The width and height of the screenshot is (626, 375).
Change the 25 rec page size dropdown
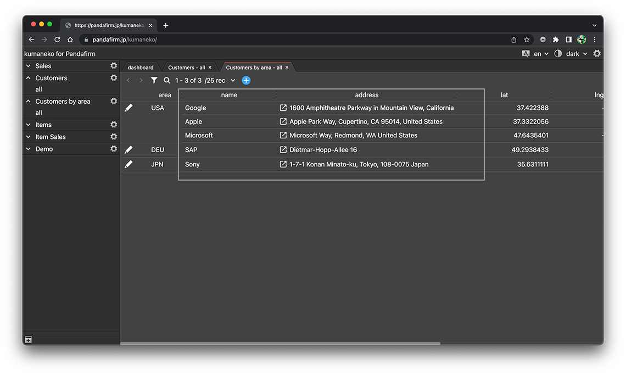(x=221, y=81)
